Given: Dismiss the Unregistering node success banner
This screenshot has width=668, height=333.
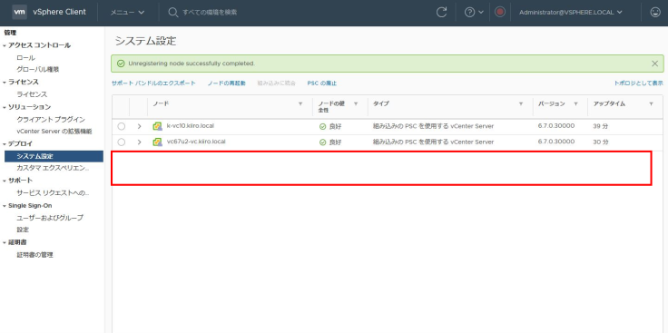Looking at the screenshot, I should [x=654, y=64].
